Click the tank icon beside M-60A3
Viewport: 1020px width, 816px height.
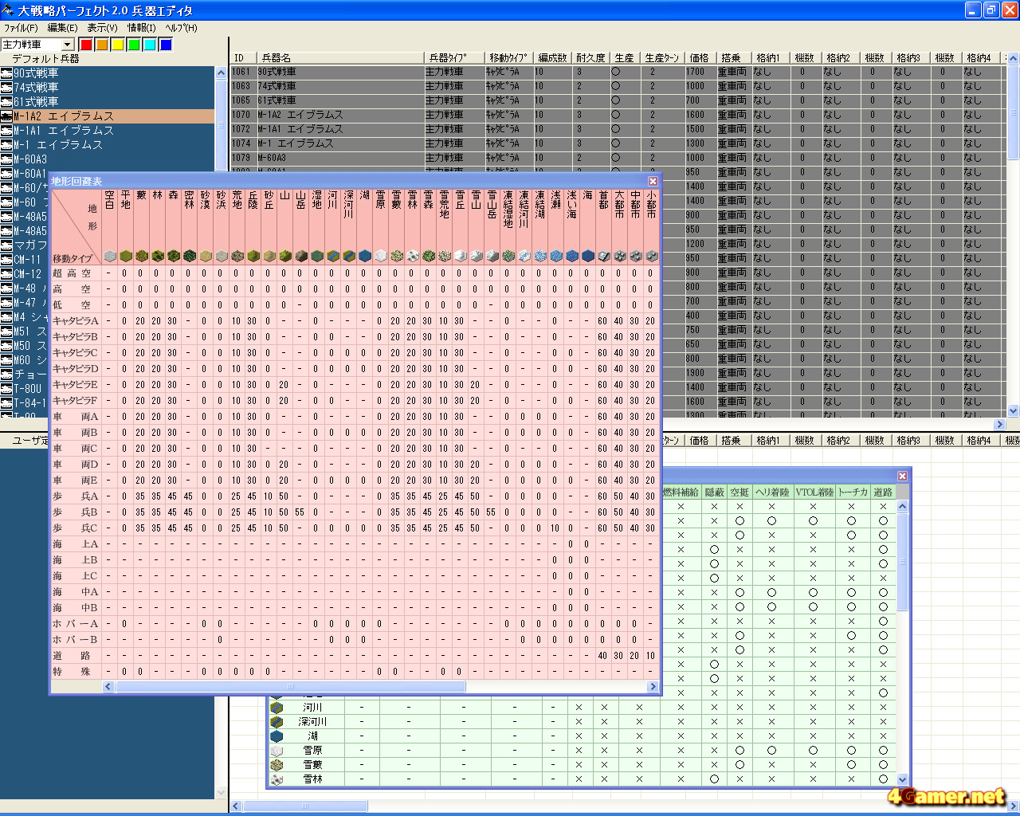pos(6,159)
